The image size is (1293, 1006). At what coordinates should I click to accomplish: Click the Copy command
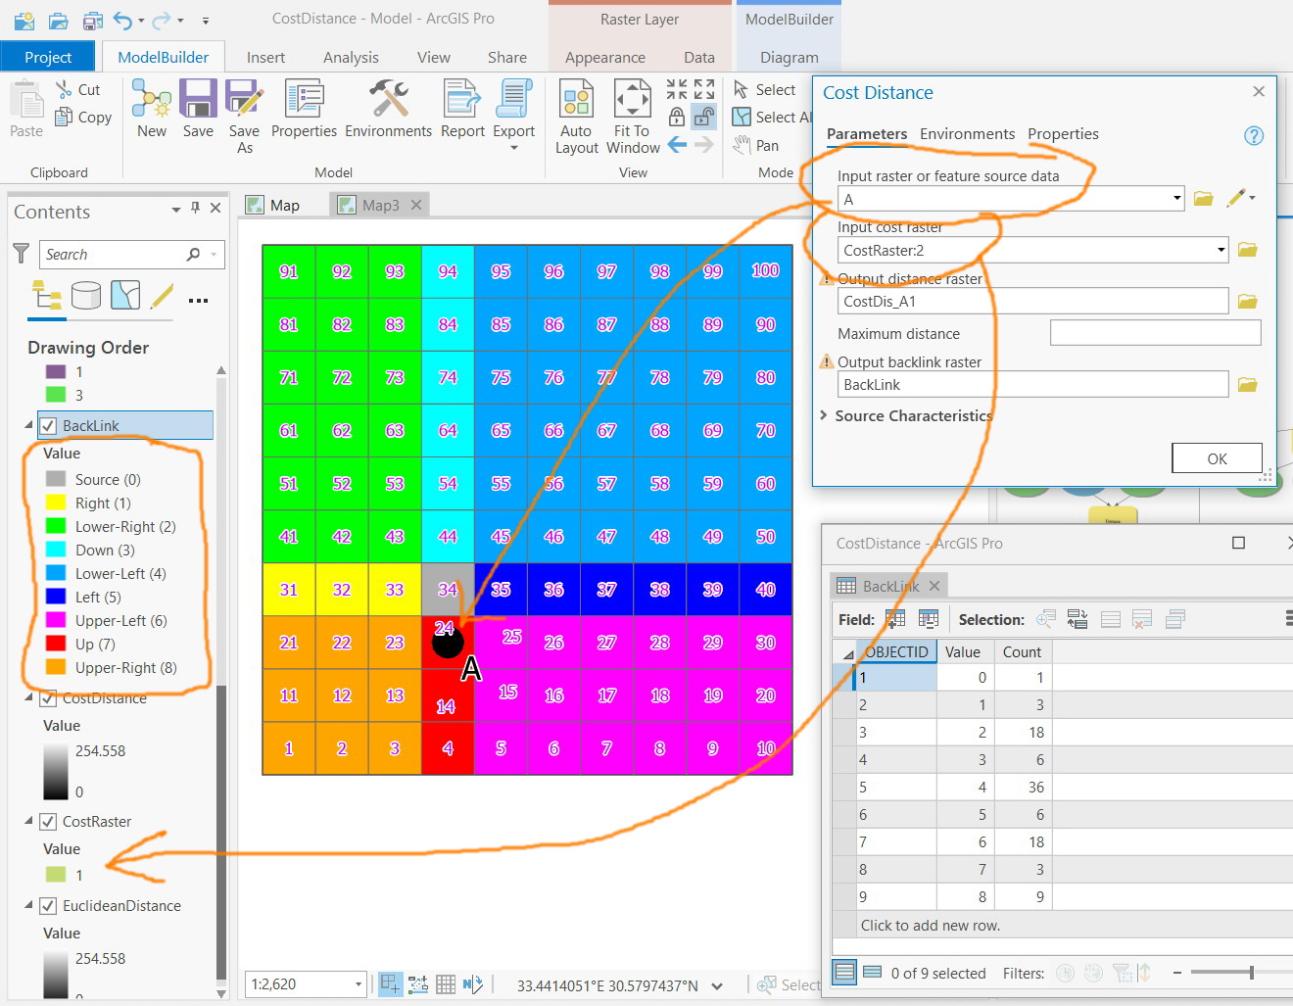[x=82, y=117]
